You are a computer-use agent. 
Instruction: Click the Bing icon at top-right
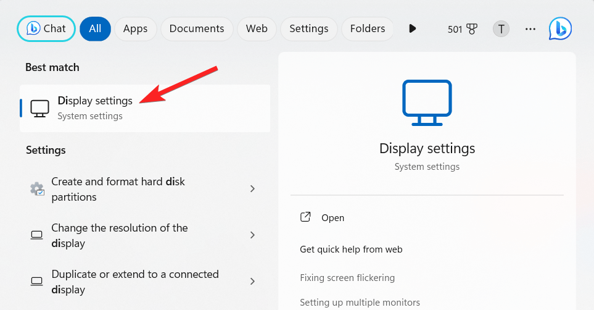pos(560,28)
